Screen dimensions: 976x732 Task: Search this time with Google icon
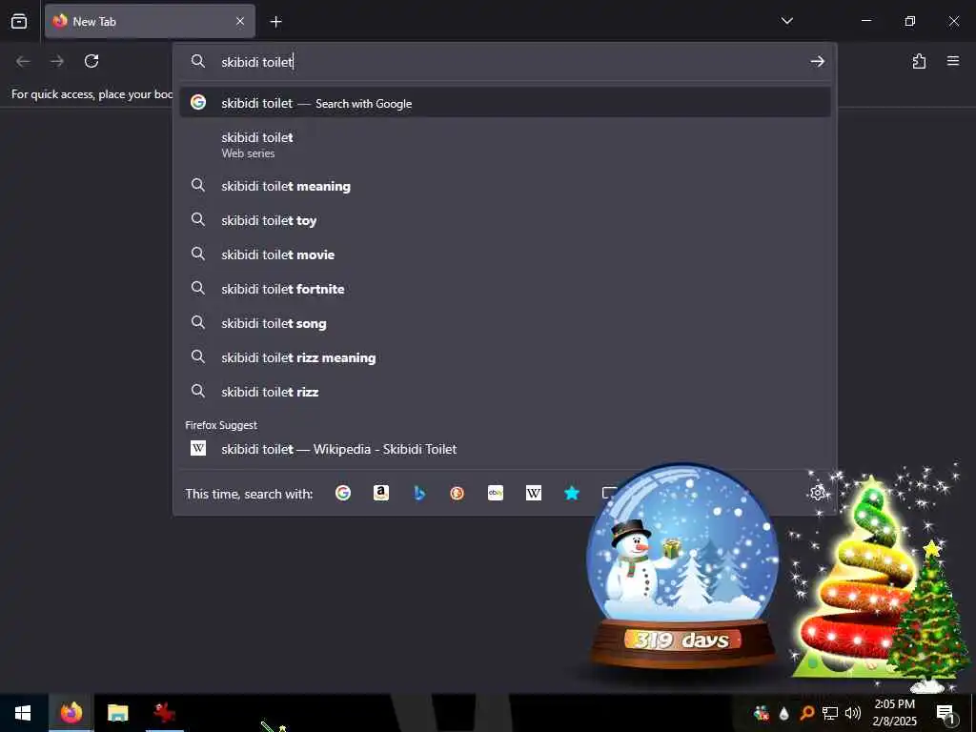click(x=343, y=493)
